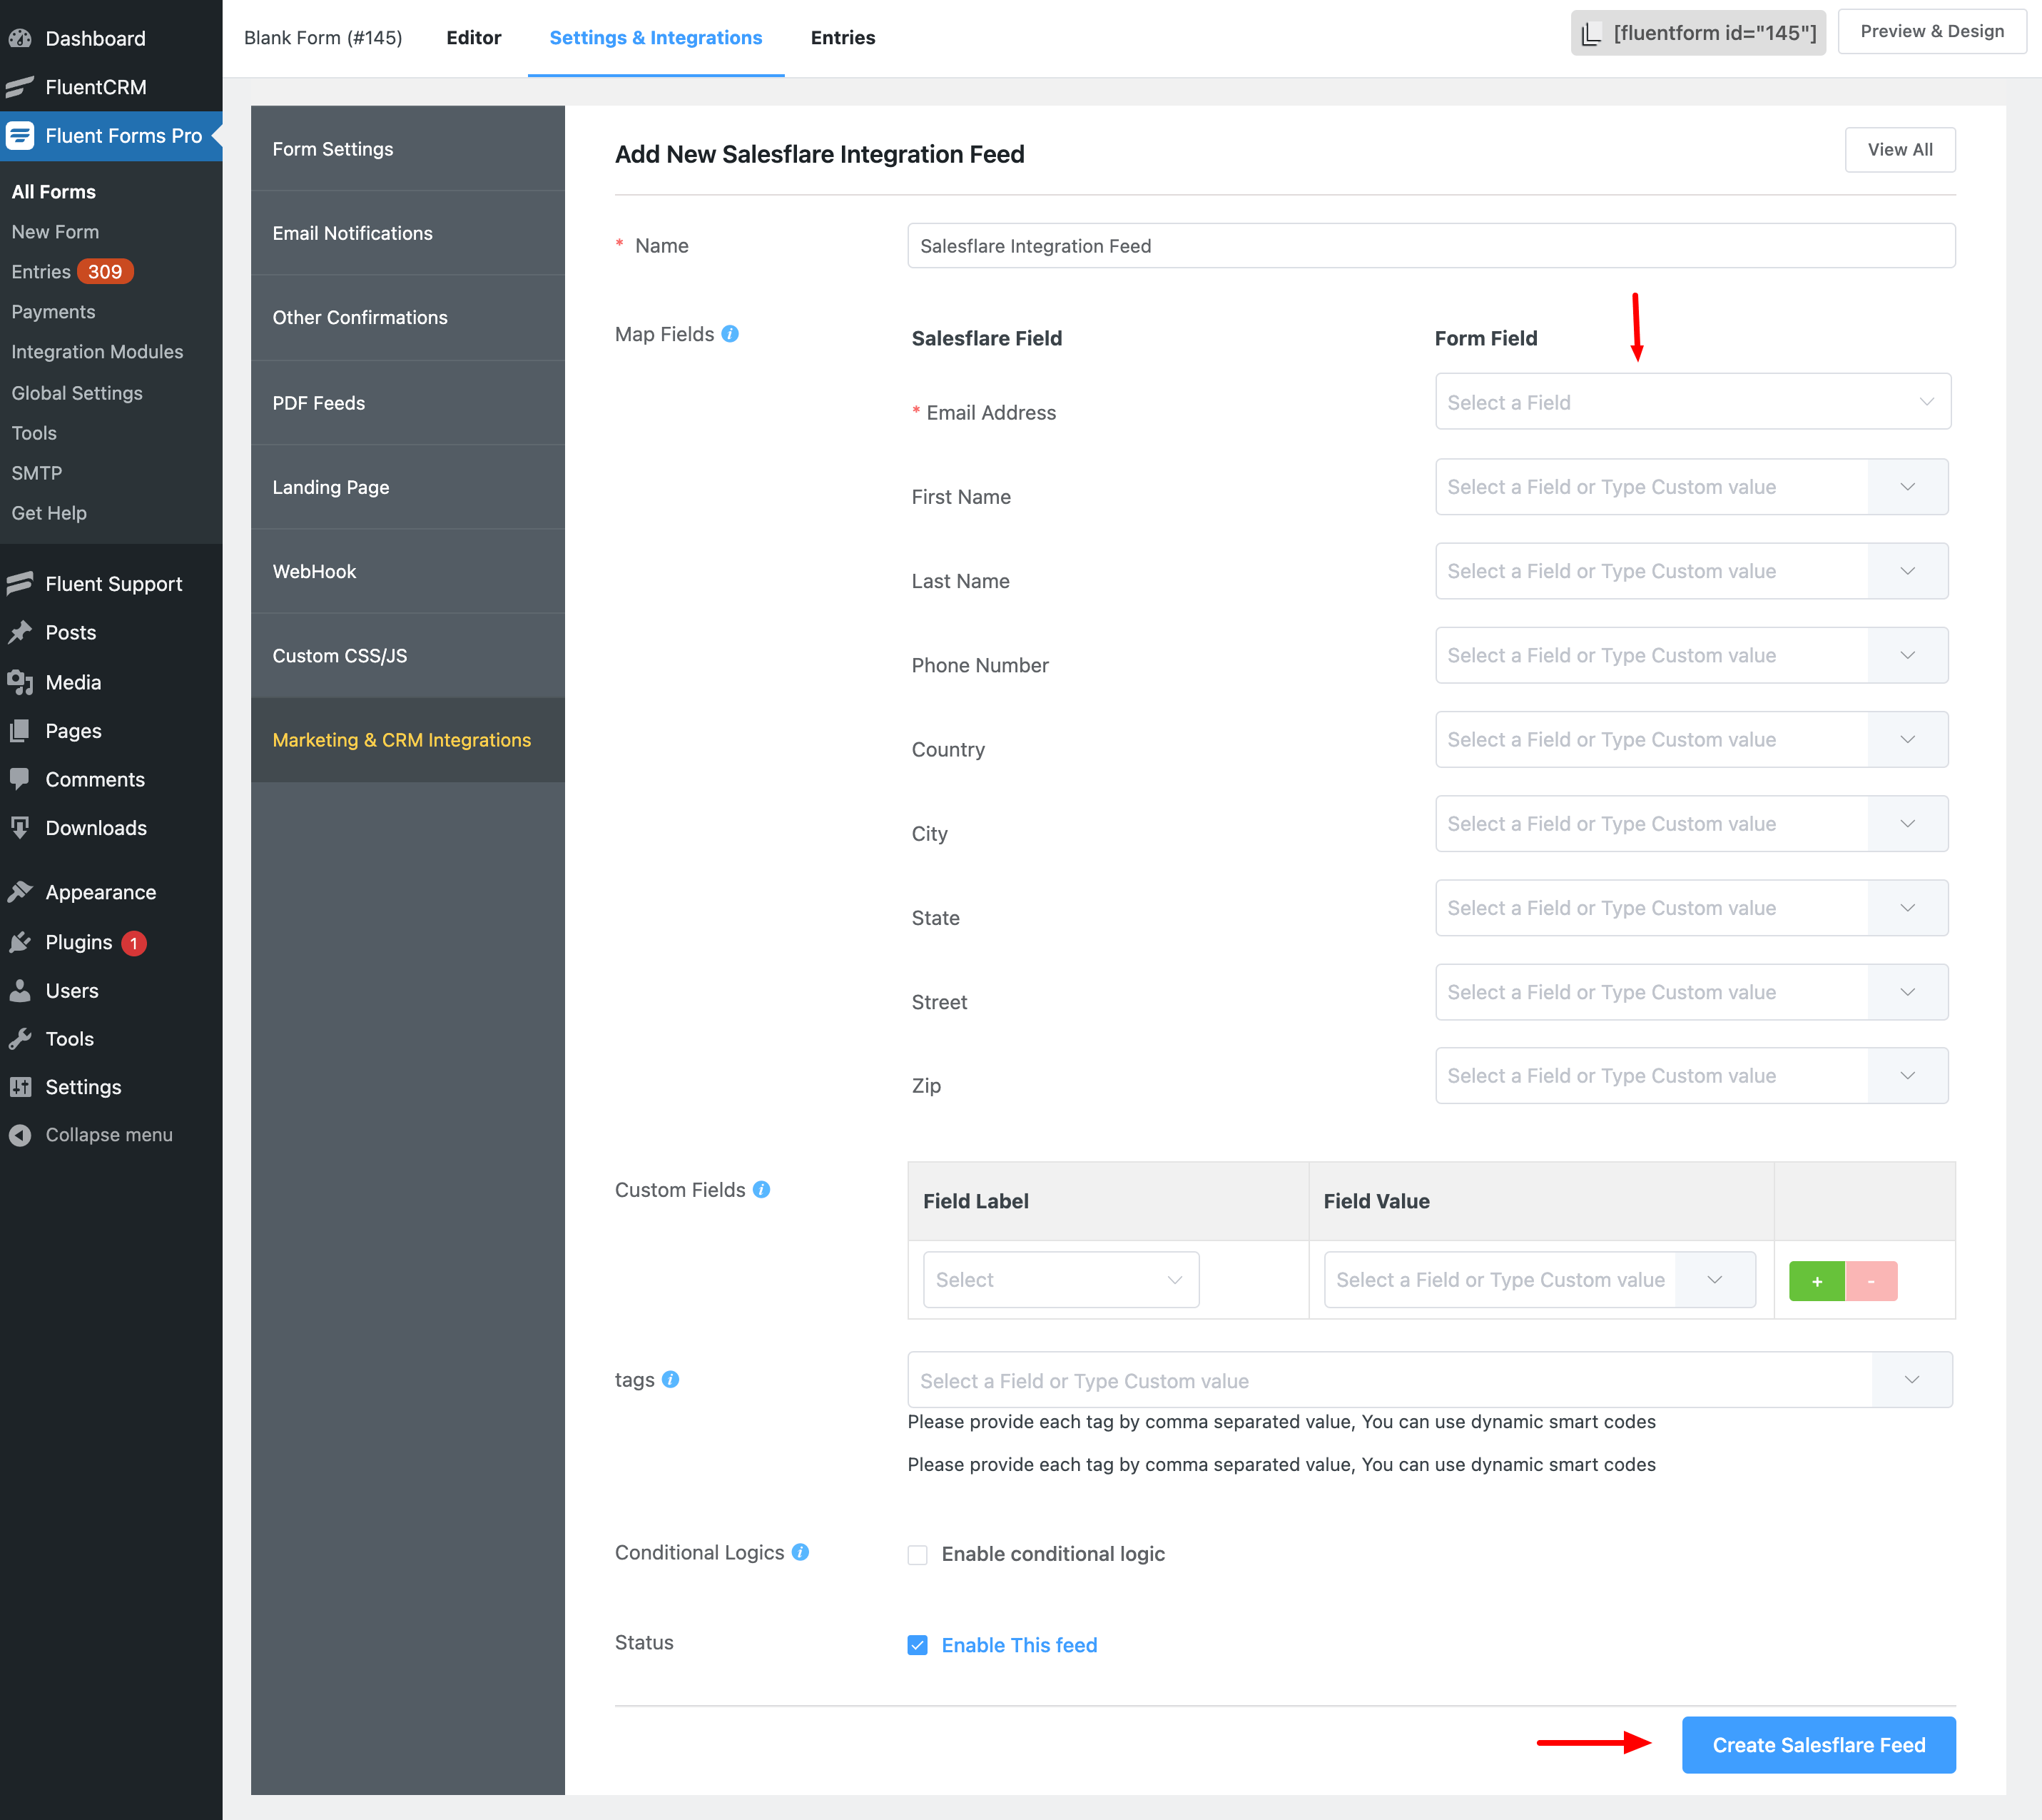Image resolution: width=2042 pixels, height=1820 pixels.
Task: Open the Zip field dropdown arrow
Action: pos(1907,1076)
